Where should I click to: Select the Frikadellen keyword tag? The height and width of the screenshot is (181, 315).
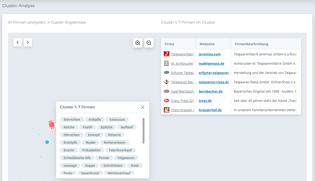point(91,150)
